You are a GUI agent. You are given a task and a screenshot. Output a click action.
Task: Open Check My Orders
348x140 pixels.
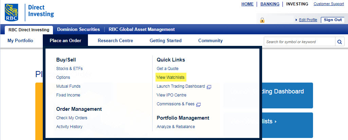(72, 118)
